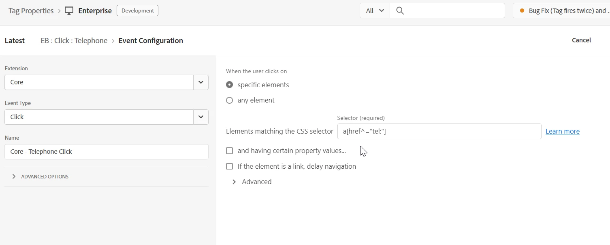Expand the Advanced section chevron
610x245 pixels.
(x=234, y=182)
